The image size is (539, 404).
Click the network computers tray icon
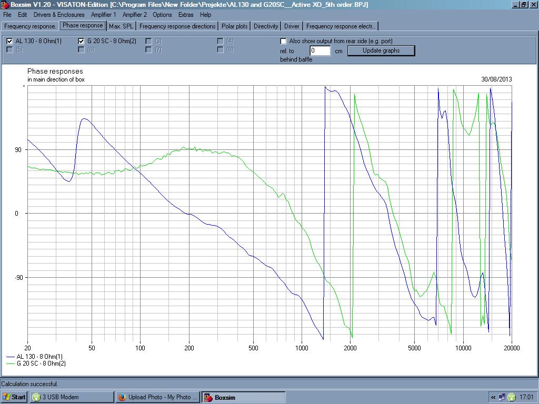502,397
